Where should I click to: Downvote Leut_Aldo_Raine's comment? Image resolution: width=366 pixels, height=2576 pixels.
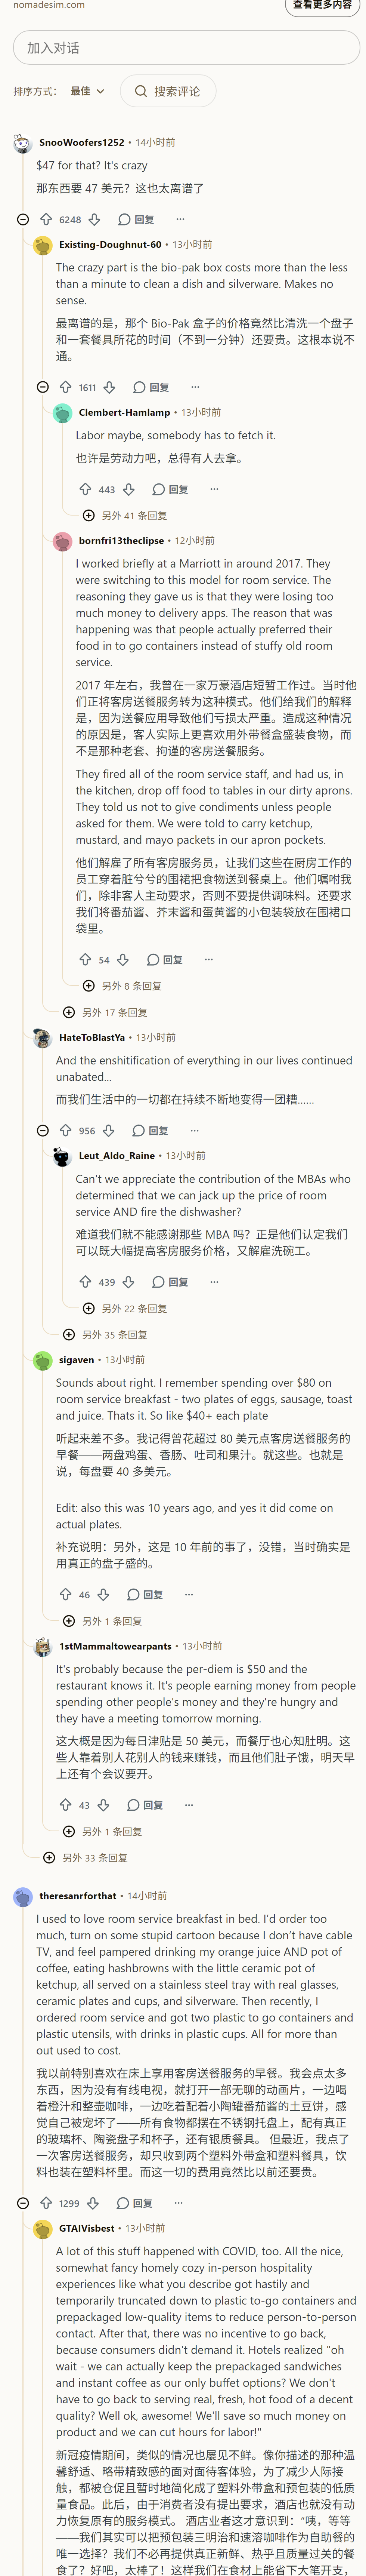(128, 1281)
